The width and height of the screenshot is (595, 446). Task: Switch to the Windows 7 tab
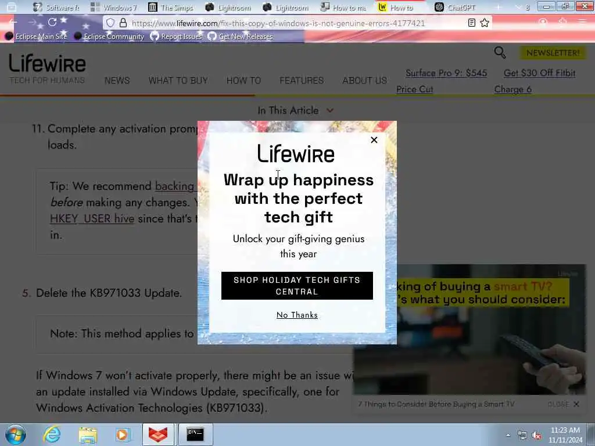(114, 7)
